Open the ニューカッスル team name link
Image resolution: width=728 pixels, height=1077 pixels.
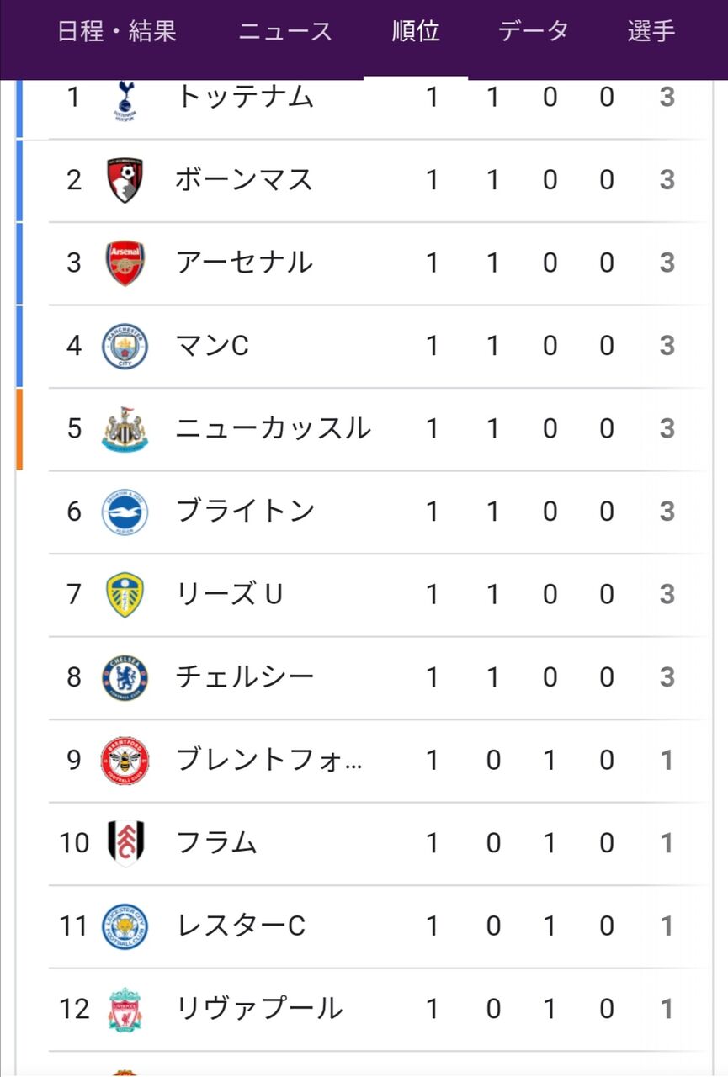[273, 428]
